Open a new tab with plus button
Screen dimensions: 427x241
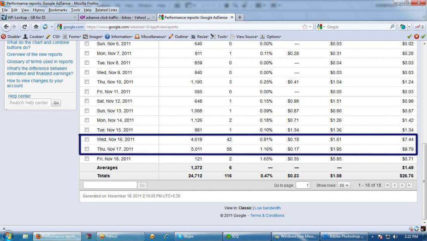(x=239, y=17)
